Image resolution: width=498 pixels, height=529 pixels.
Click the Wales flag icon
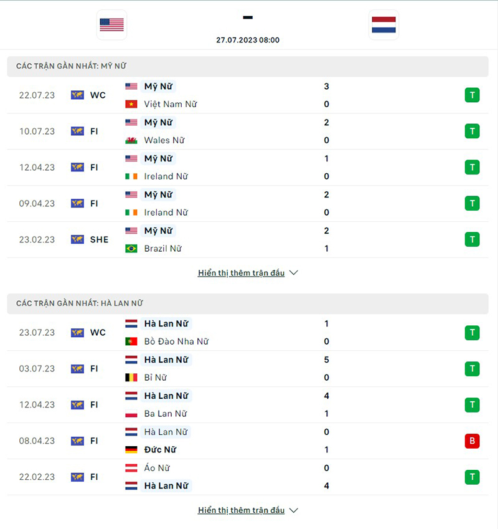[131, 140]
